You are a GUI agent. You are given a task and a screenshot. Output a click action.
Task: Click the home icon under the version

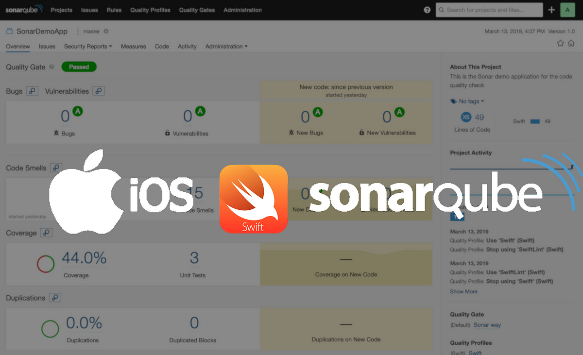click(572, 43)
